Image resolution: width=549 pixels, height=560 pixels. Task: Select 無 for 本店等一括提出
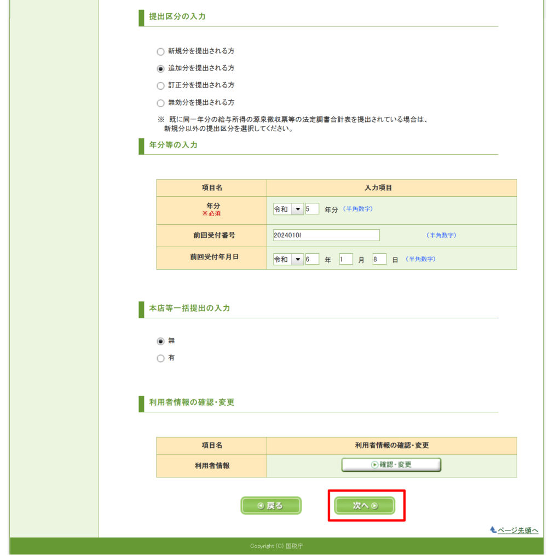tap(160, 341)
